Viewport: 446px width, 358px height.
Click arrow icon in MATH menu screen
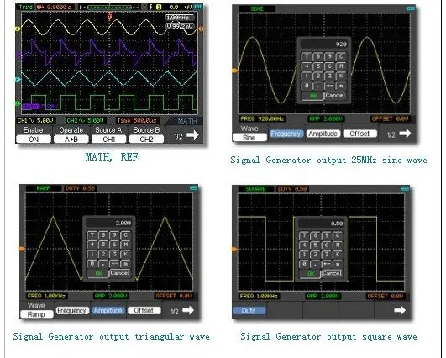(x=192, y=135)
